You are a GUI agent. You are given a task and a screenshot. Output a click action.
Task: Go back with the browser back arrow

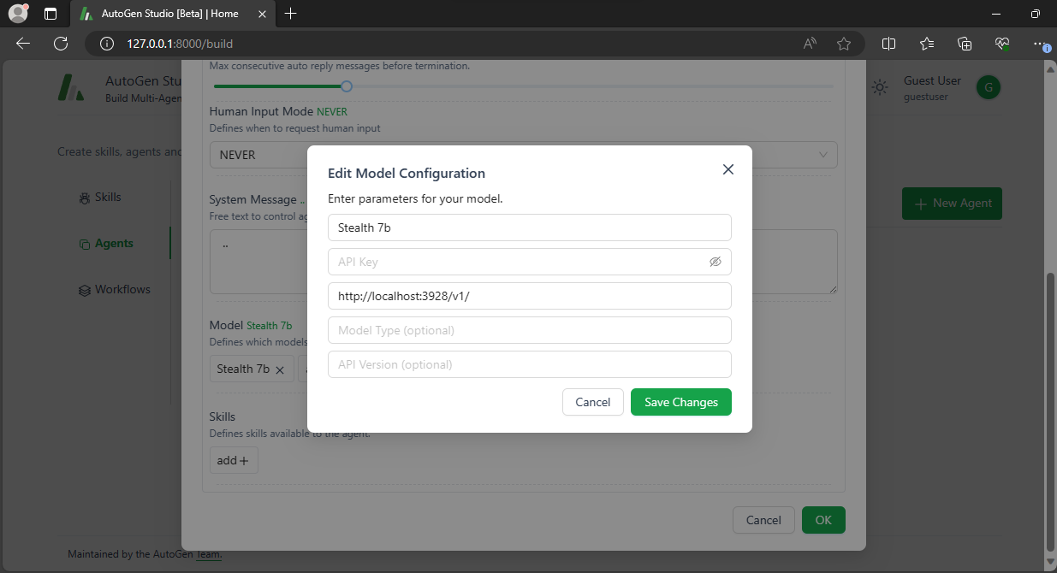[23, 44]
